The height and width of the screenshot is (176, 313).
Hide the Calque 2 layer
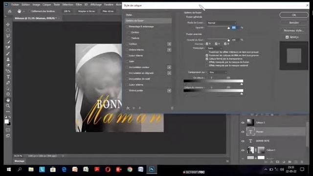243,123
